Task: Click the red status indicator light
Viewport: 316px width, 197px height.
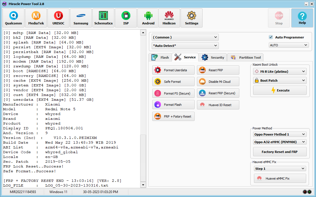Action: coord(305,192)
